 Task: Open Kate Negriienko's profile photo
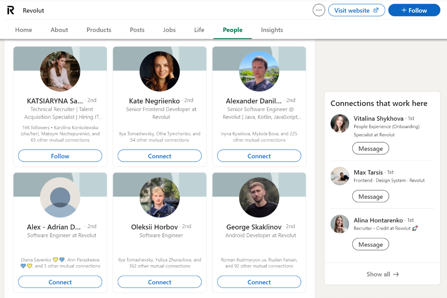[x=160, y=71]
